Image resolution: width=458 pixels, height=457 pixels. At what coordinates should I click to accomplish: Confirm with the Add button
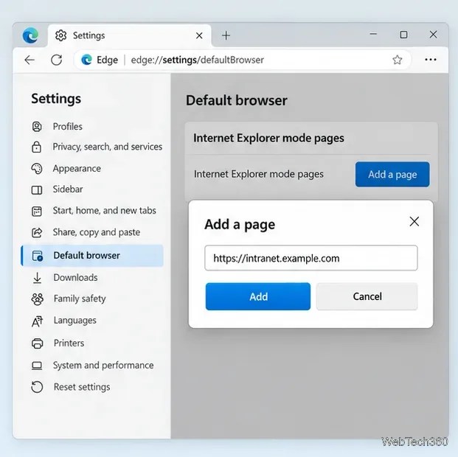click(258, 297)
